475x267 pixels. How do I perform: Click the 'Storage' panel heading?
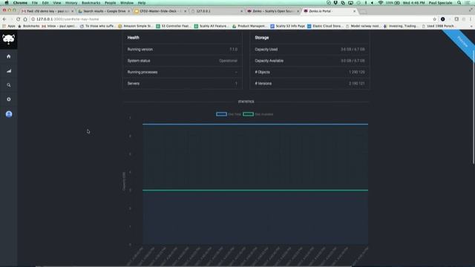coord(262,38)
